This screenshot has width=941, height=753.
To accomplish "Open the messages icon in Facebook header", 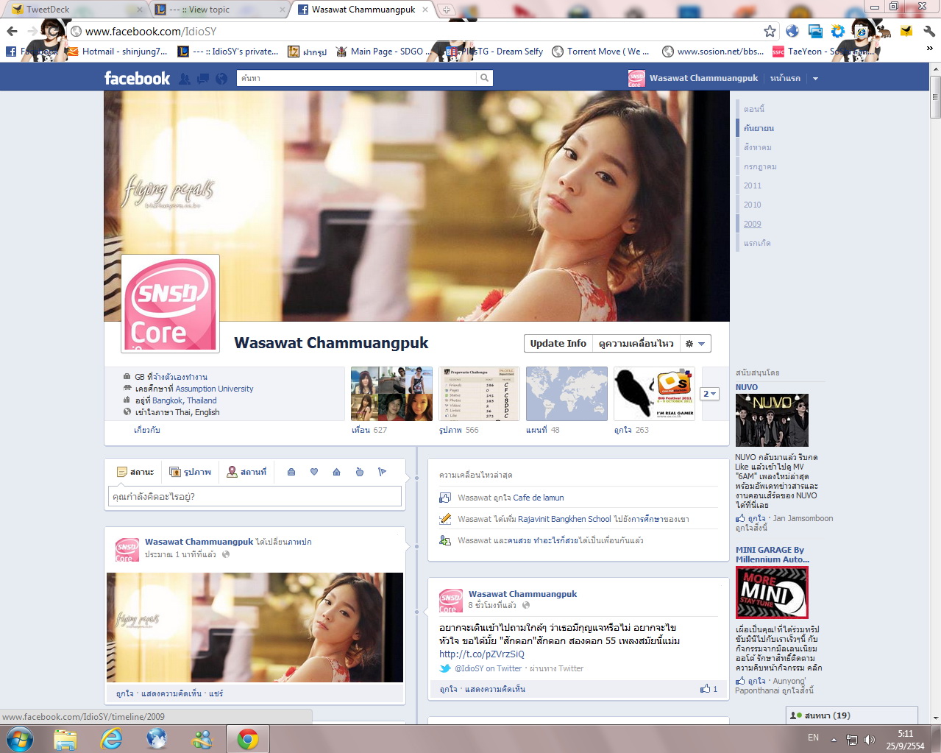I will (202, 79).
